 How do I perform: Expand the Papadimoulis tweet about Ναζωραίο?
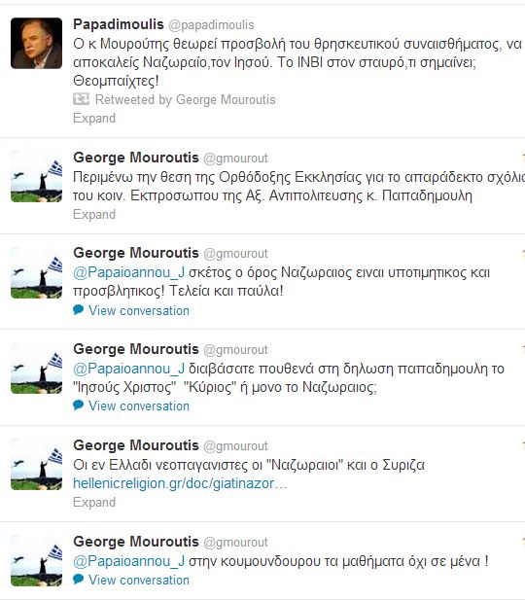pos(94,118)
